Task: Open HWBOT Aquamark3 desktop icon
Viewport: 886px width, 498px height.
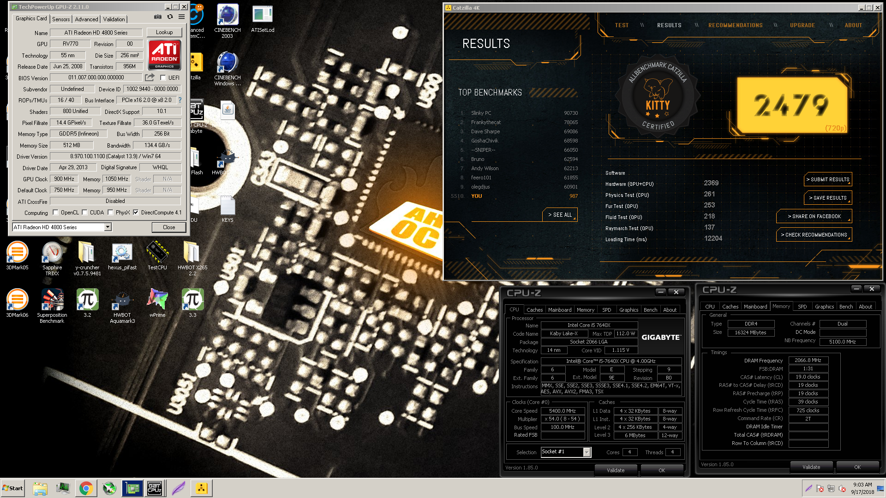Action: click(122, 306)
